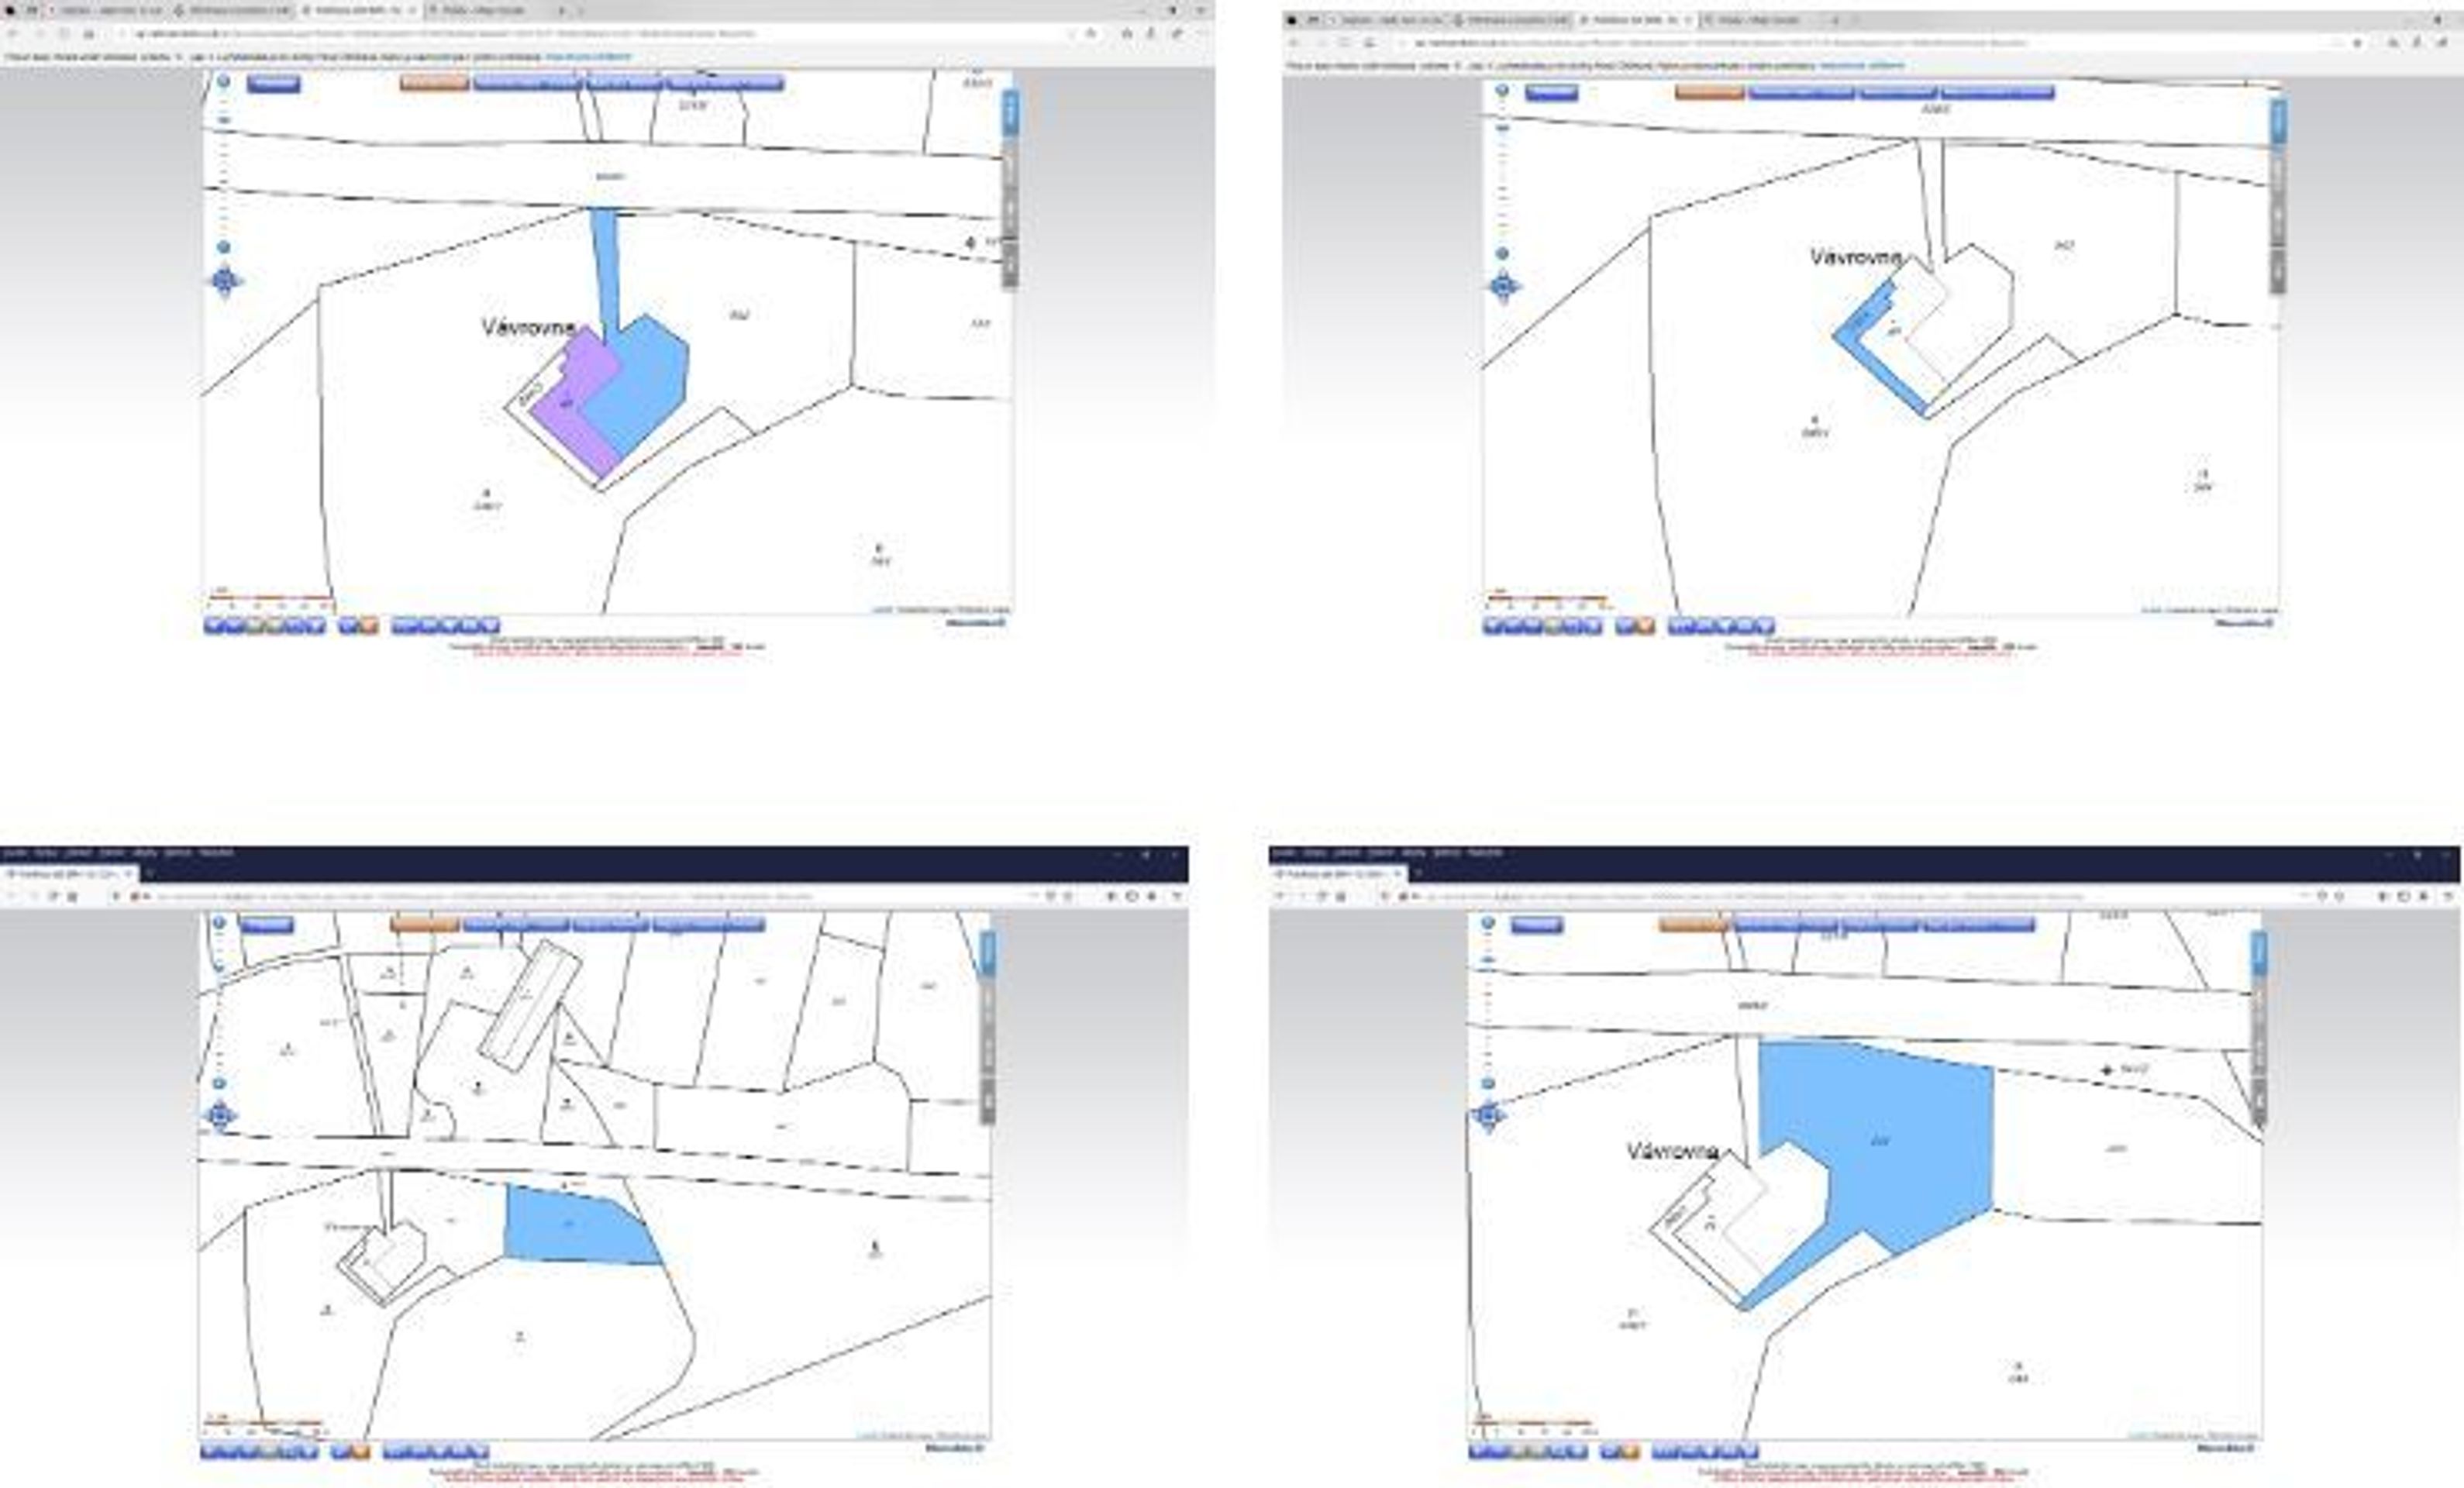Use the pan compass on top-left map
Viewport: 2464px width, 1488px height.
pyautogui.click(x=224, y=282)
